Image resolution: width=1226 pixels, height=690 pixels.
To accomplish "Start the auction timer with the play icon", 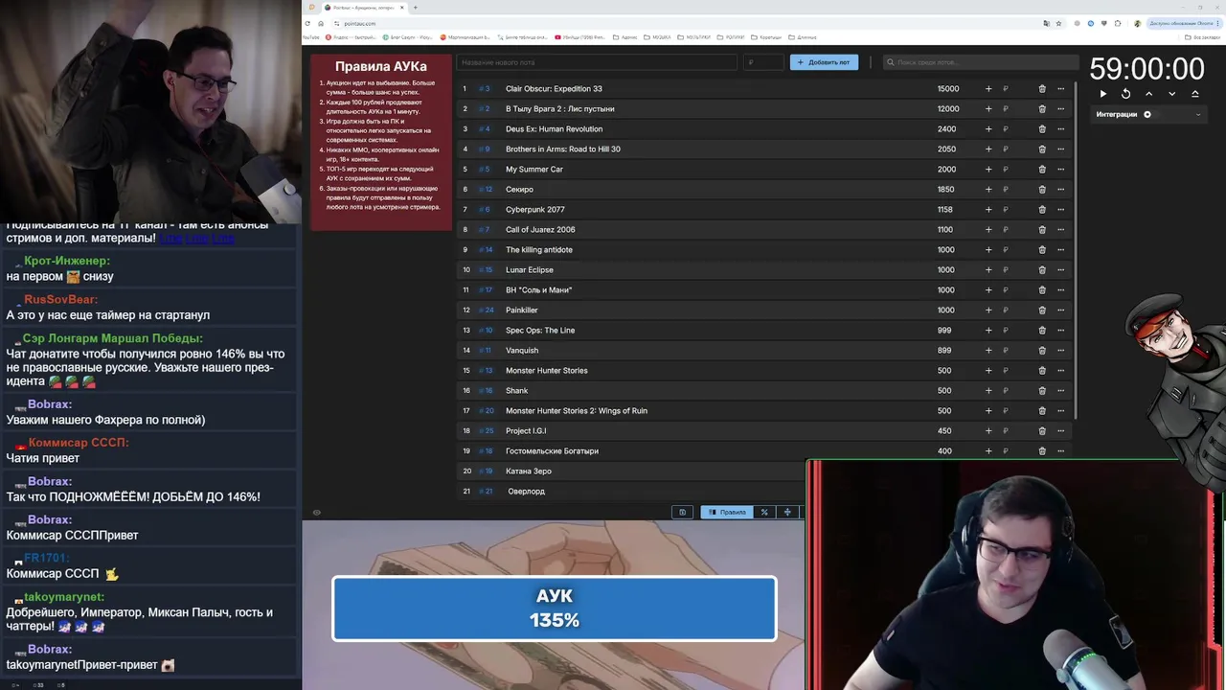I will 1102,94.
